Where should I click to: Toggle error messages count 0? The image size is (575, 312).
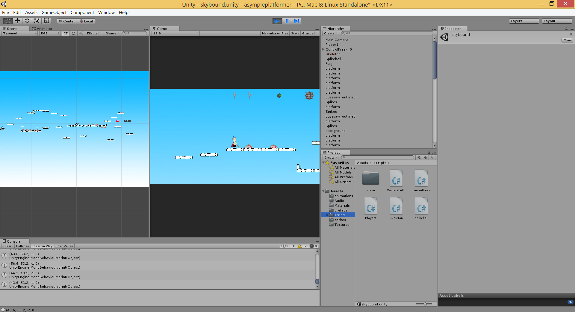point(314,246)
